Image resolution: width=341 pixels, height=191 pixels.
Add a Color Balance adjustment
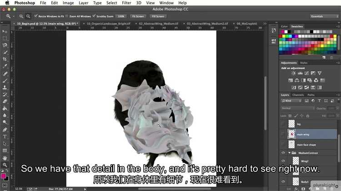click(x=297, y=80)
